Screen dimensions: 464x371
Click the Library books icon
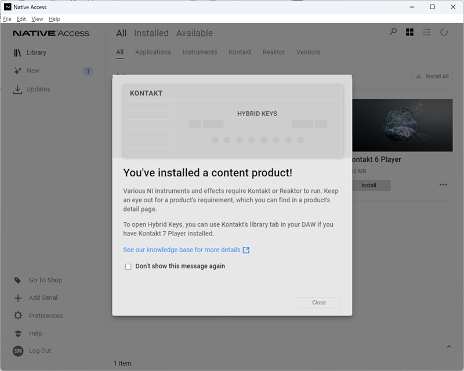17,53
